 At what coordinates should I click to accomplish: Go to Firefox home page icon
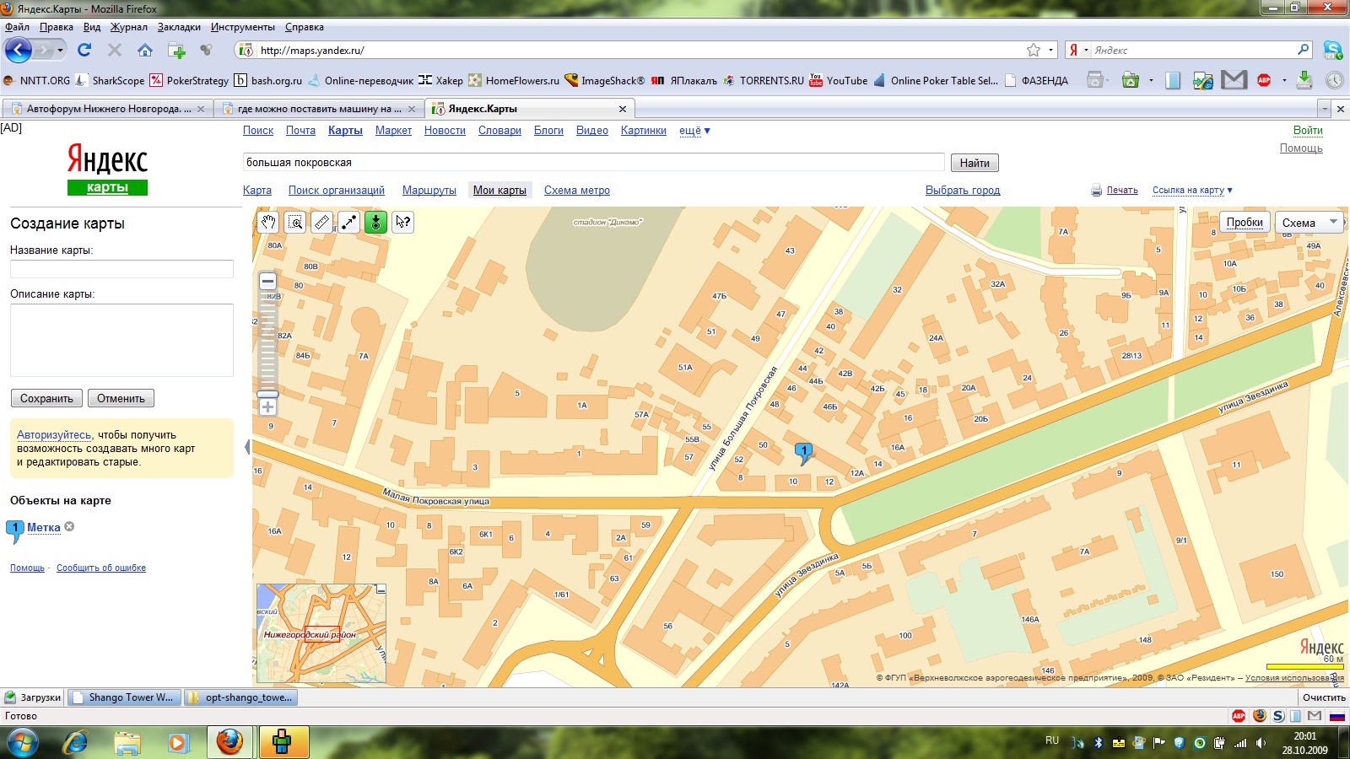pyautogui.click(x=145, y=50)
